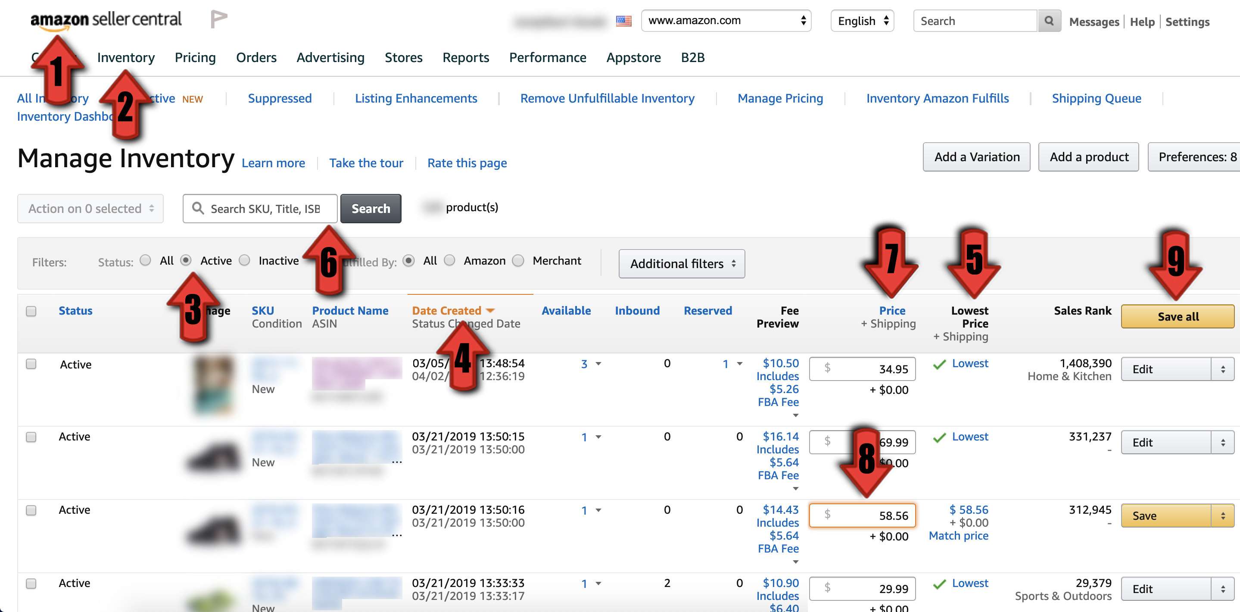Select the Amazon fulfilled-by radio button

(449, 260)
